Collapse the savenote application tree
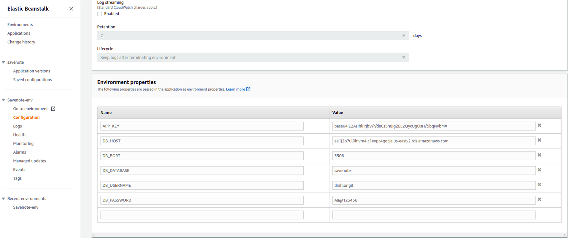This screenshot has height=238, width=568. pyautogui.click(x=3, y=62)
